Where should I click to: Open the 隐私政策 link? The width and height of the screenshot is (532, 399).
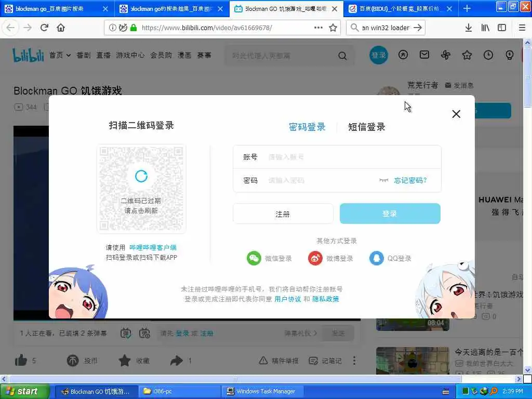(x=325, y=299)
